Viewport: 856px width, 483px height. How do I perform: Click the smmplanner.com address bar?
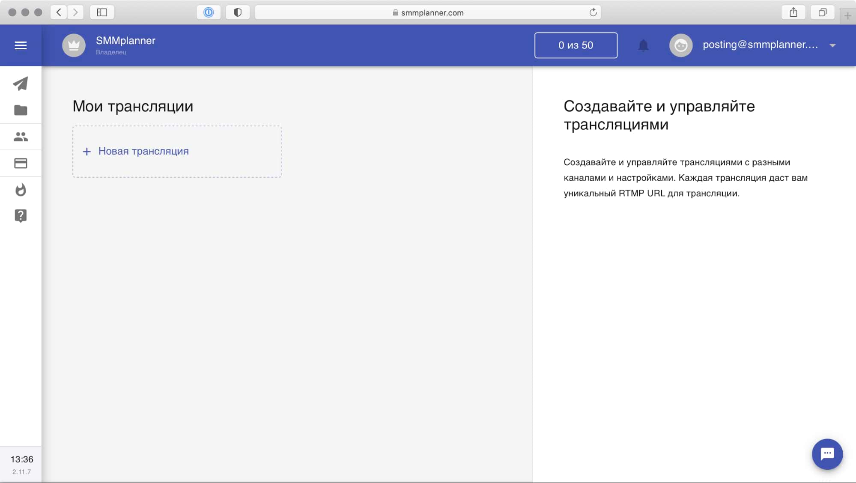pos(427,12)
